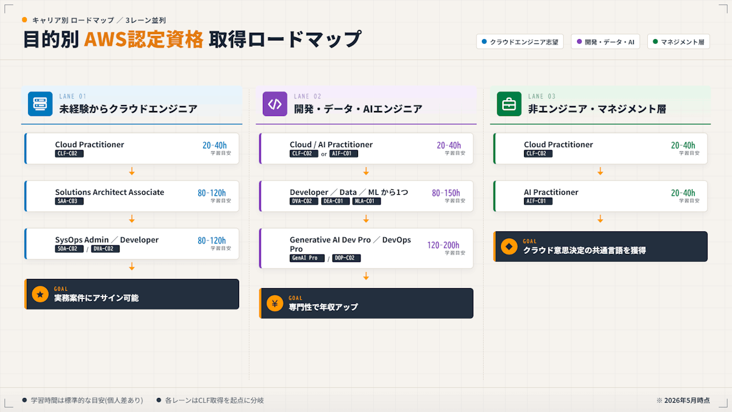
Task: Open the Cloud / AI Practitioner card
Action: [366, 148]
